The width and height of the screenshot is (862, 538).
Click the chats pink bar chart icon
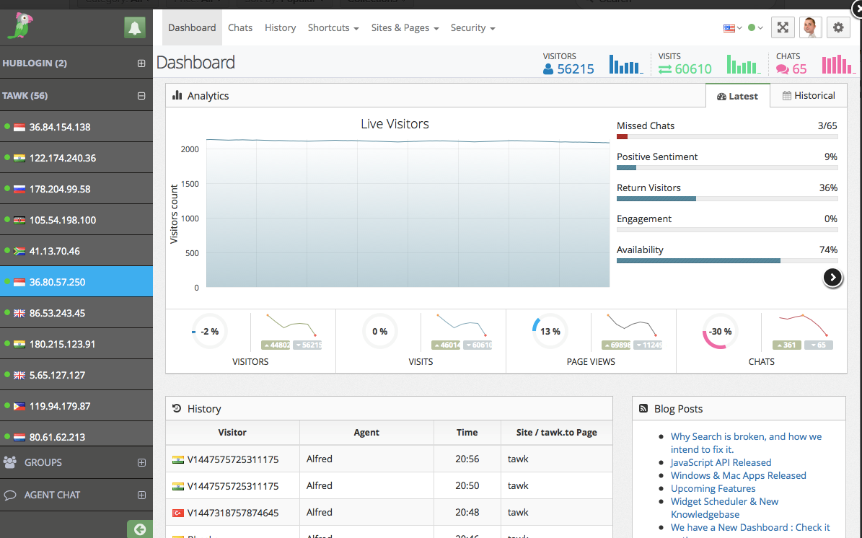838,64
